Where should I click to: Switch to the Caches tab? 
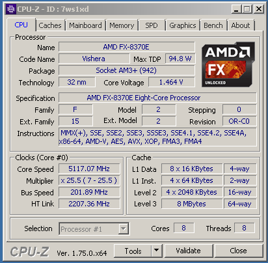click(x=50, y=25)
